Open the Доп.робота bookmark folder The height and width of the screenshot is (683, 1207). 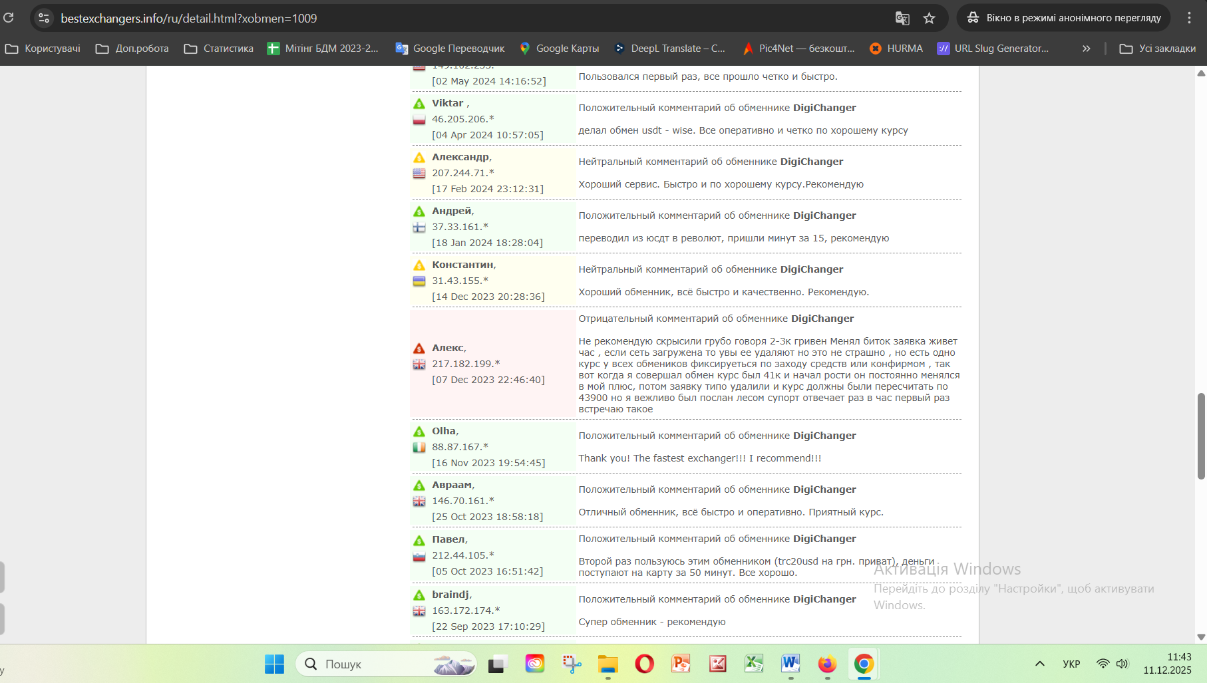132,49
